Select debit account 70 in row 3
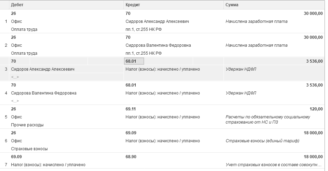328x171 pixels. pyautogui.click(x=13, y=61)
